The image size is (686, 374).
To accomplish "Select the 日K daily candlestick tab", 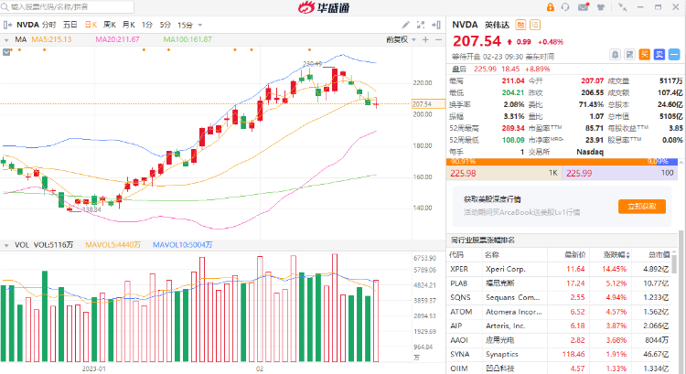I will point(91,25).
